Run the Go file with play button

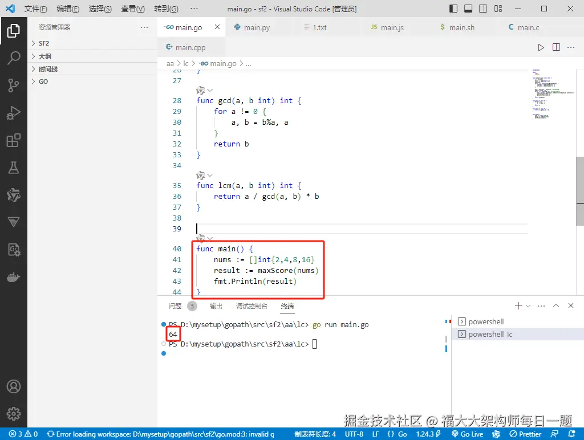click(x=541, y=47)
